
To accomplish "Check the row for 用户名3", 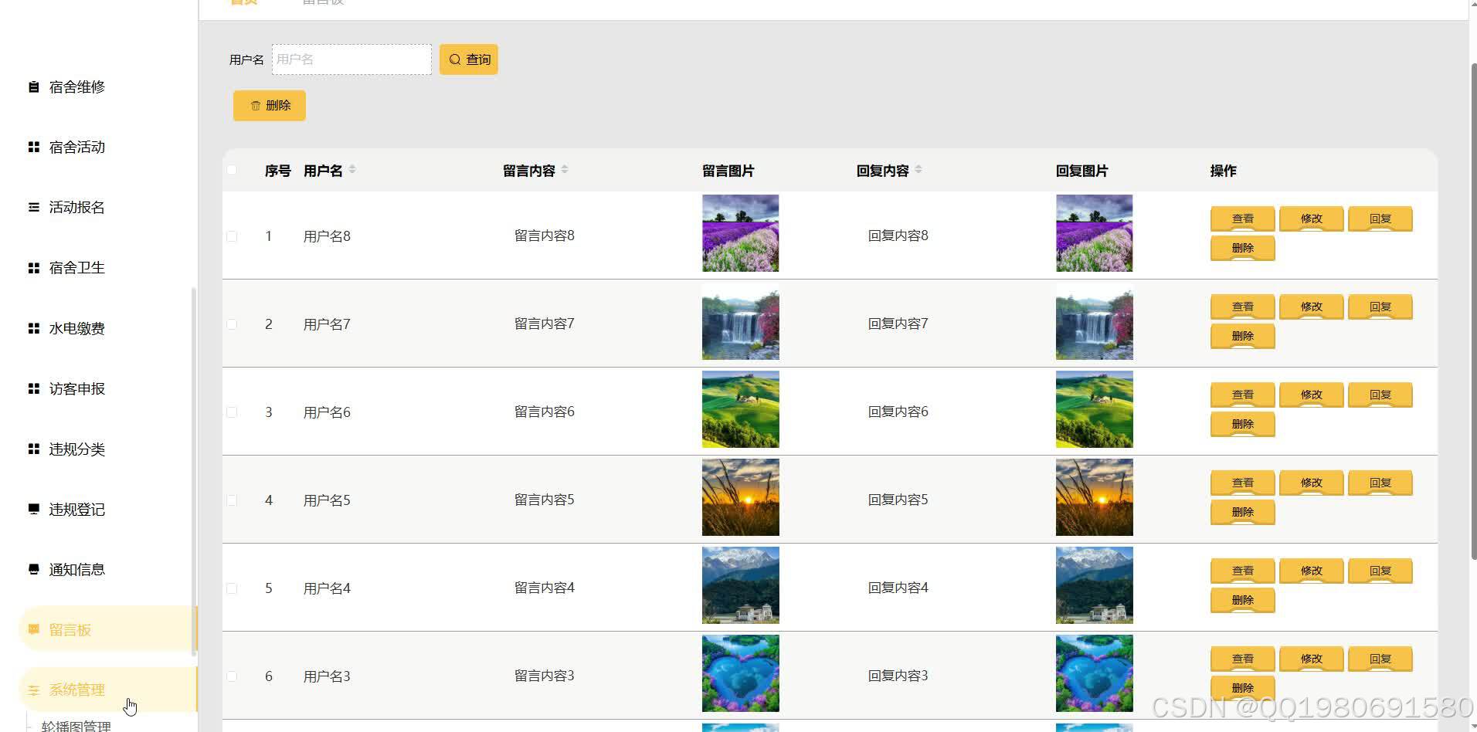I will click(232, 676).
